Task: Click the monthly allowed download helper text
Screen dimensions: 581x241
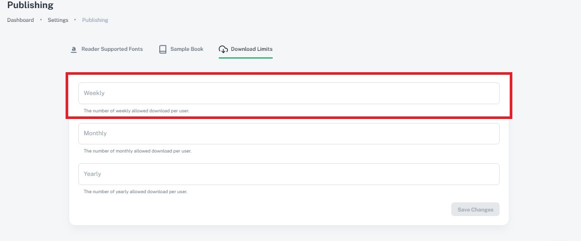Action: (x=137, y=151)
